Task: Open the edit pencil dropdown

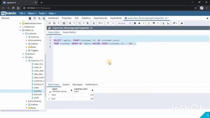Action: click(x=100, y=23)
